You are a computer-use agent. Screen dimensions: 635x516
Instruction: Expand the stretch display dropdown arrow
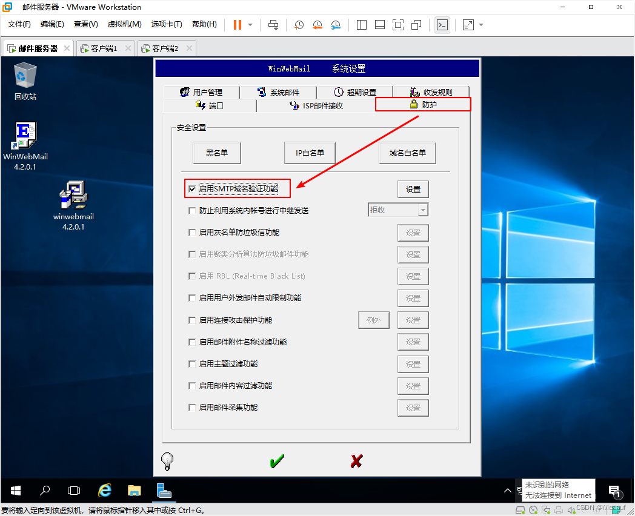[x=481, y=25]
